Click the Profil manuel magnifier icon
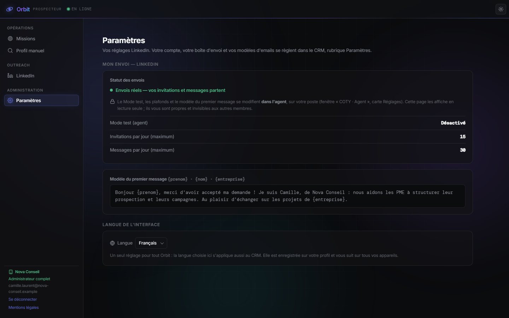This screenshot has width=509, height=318. (x=10, y=51)
